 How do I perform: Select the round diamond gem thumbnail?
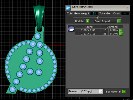pyautogui.click(x=71, y=29)
